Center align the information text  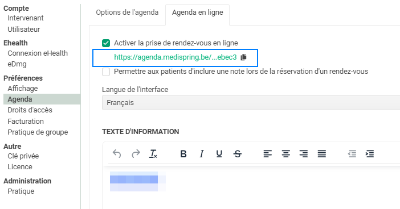tap(285, 154)
